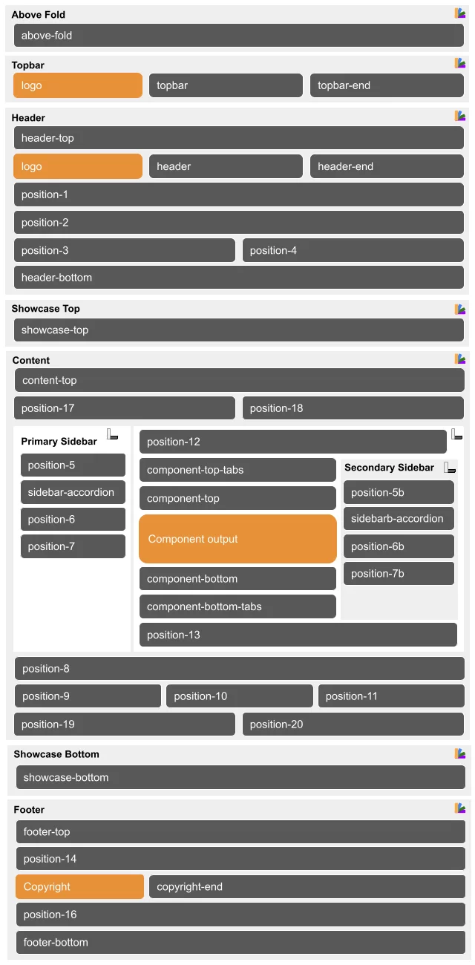475x965 pixels.
Task: Select the orange logo block in Topbar
Action: (x=77, y=85)
